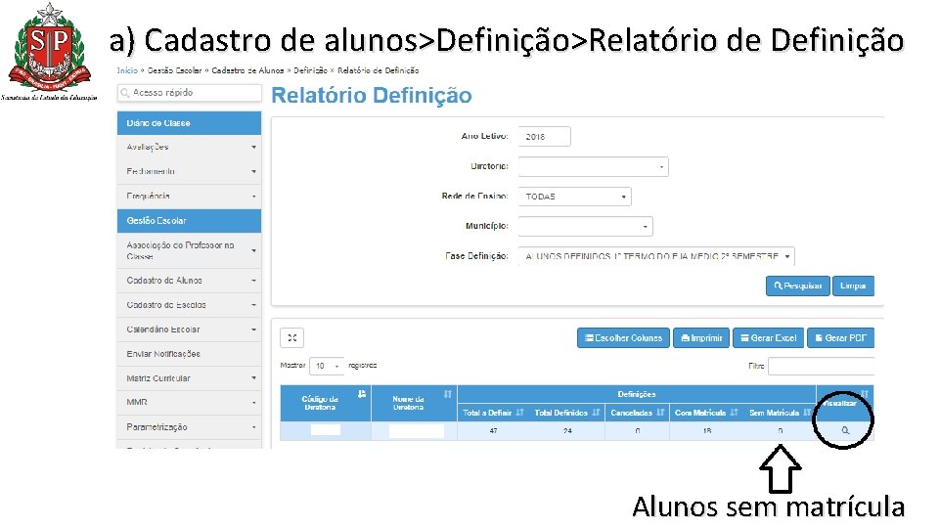Expand the MMR sidebar menu
This screenshot has height=528, width=939.
(189, 402)
